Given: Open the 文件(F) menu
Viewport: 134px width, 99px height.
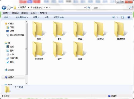Looking at the screenshot, I should point(6,13).
